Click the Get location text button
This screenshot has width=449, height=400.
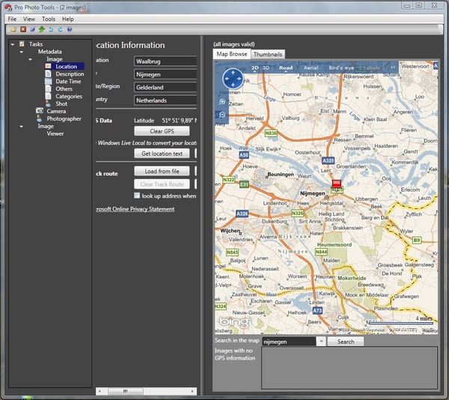pos(162,154)
